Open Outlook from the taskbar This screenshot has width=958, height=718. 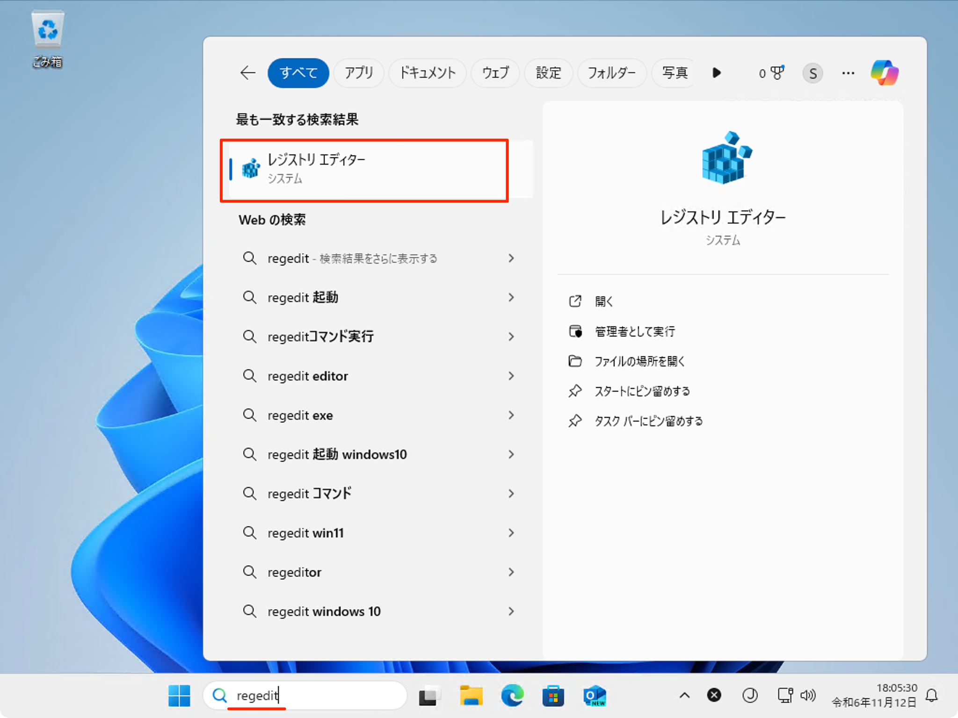click(594, 696)
